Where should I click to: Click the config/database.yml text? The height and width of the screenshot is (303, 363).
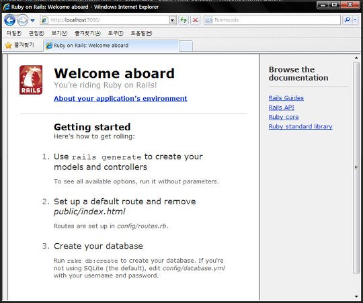pos(194,268)
